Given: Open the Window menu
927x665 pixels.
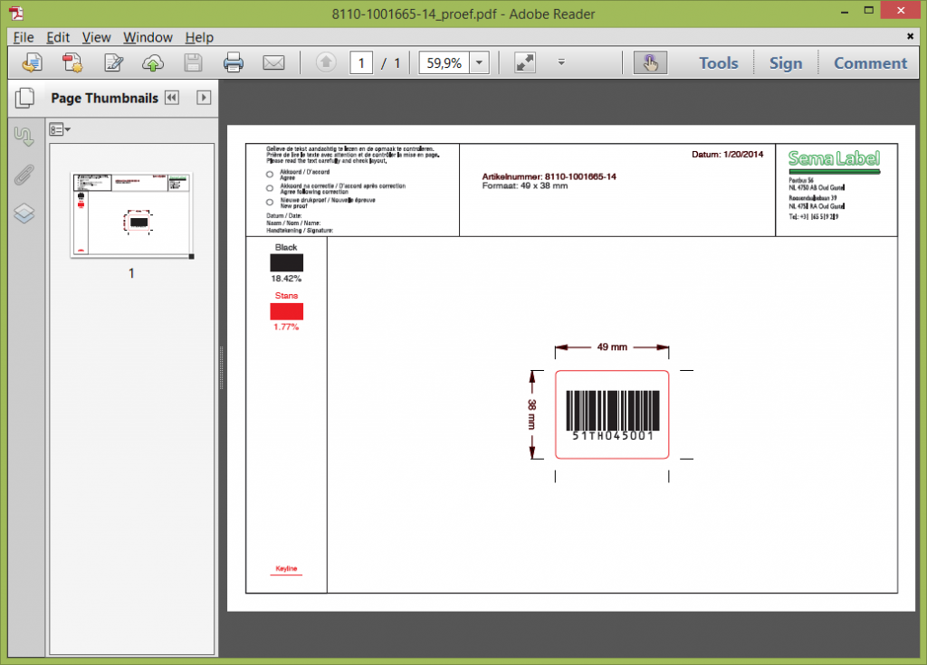Looking at the screenshot, I should point(148,37).
